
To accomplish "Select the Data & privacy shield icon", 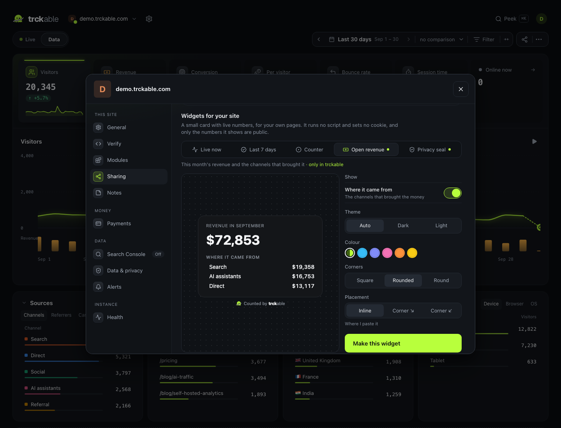I will point(98,270).
